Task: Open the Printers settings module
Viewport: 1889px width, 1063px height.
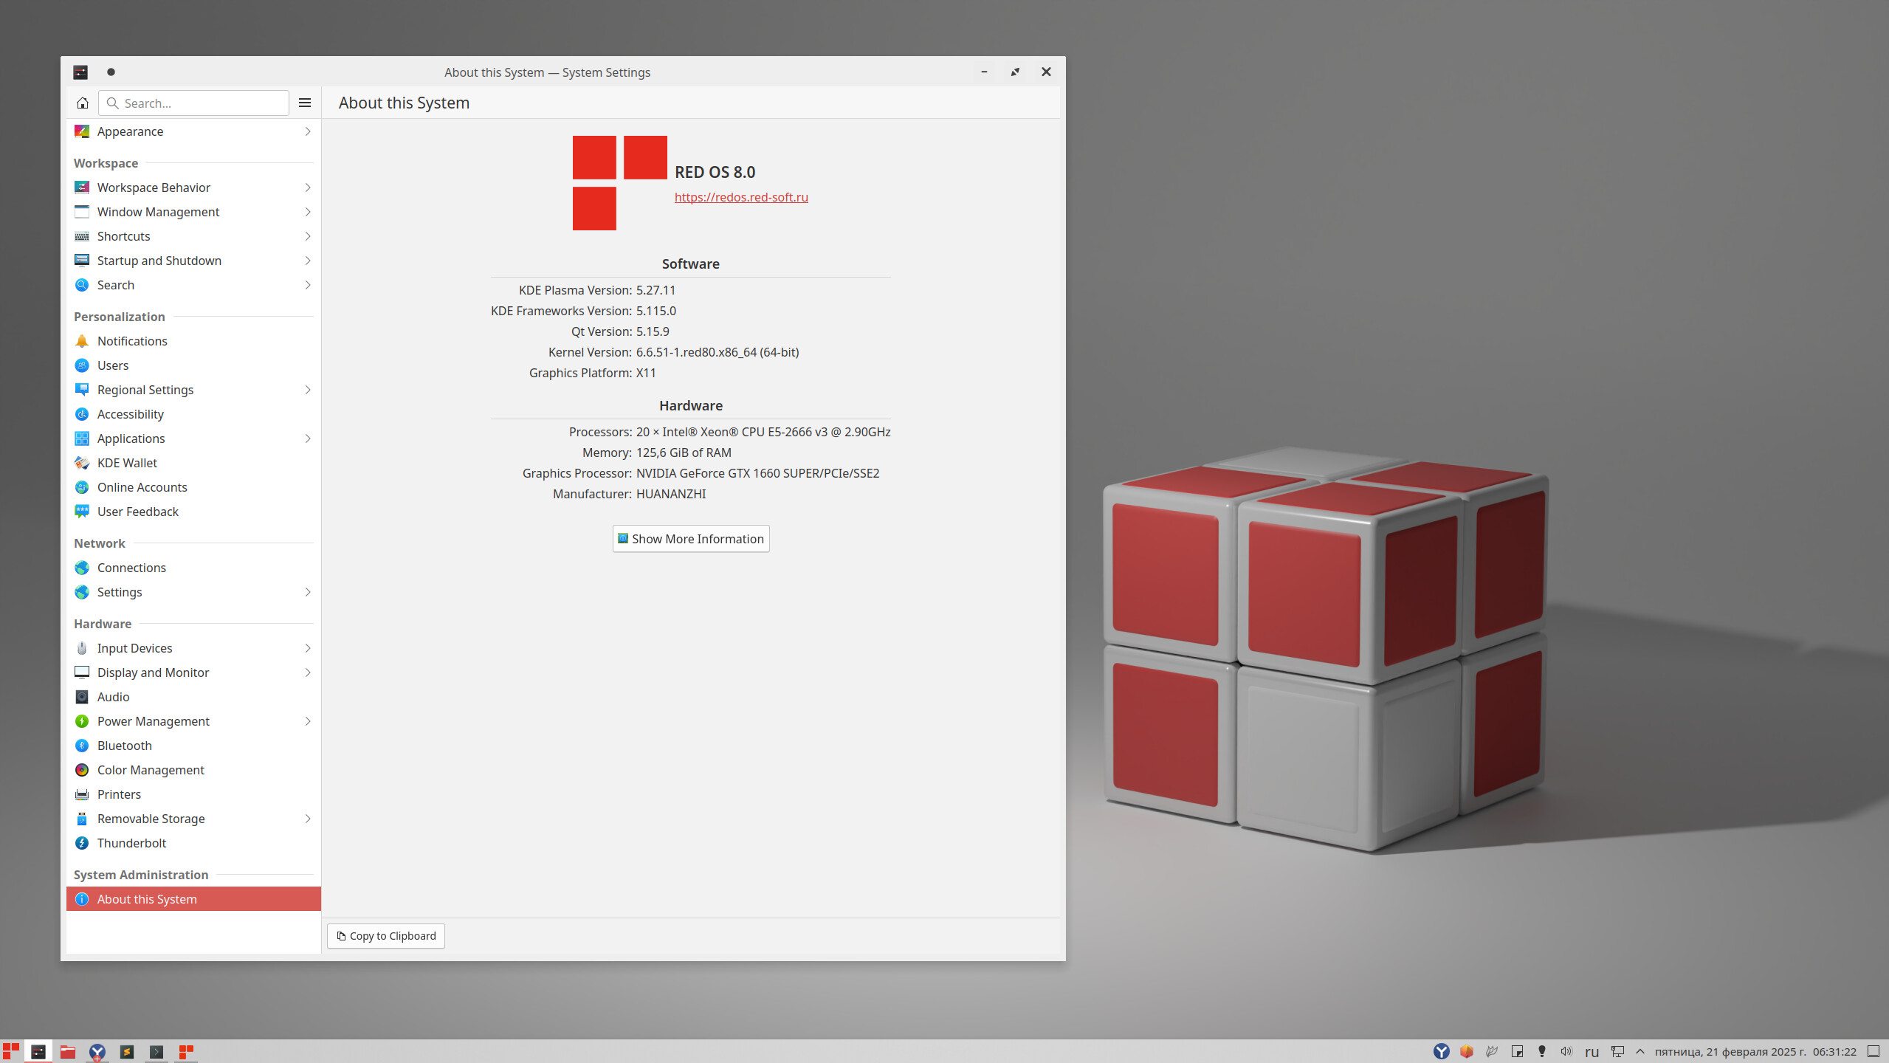Action: pyautogui.click(x=119, y=794)
